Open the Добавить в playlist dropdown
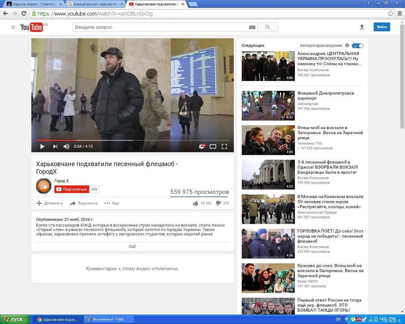The image size is (405, 324). coord(49,203)
